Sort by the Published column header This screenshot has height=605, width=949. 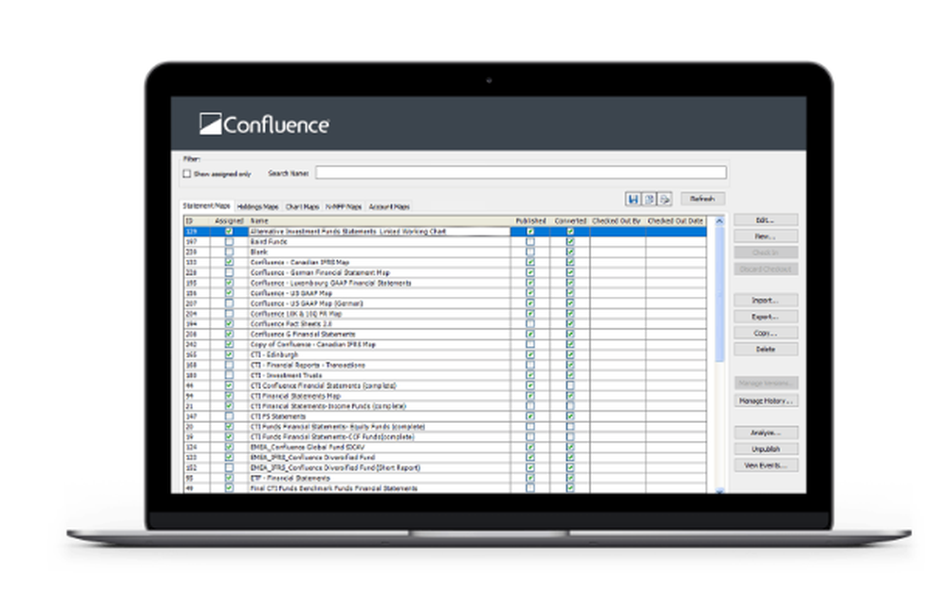coord(530,222)
